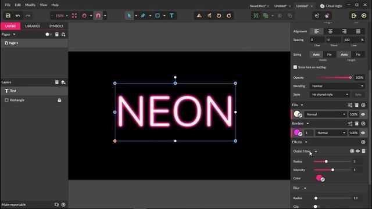Toggle the Clip switch
The width and height of the screenshot is (372, 209).
[316, 207]
